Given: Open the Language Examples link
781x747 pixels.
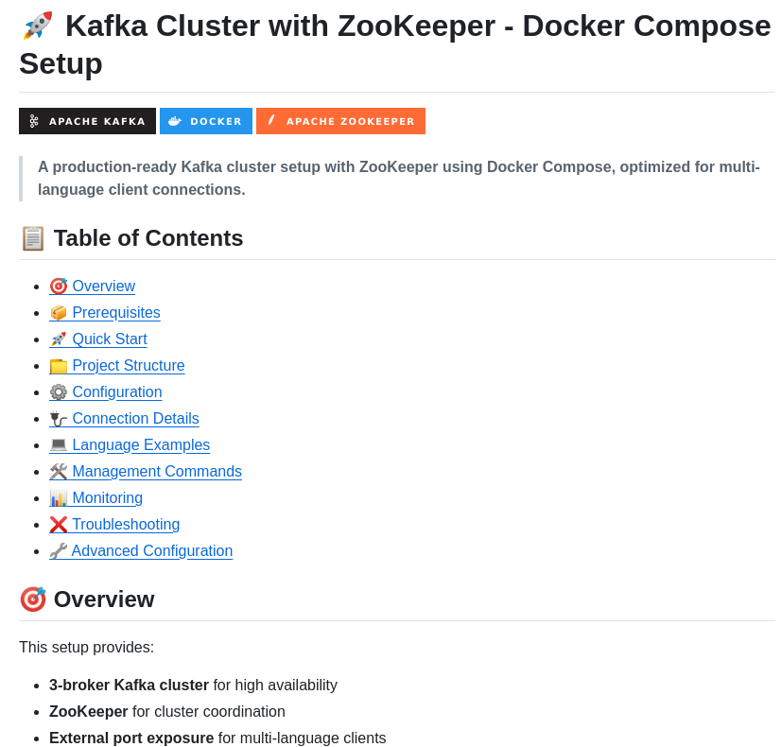Looking at the screenshot, I should click(x=141, y=445).
